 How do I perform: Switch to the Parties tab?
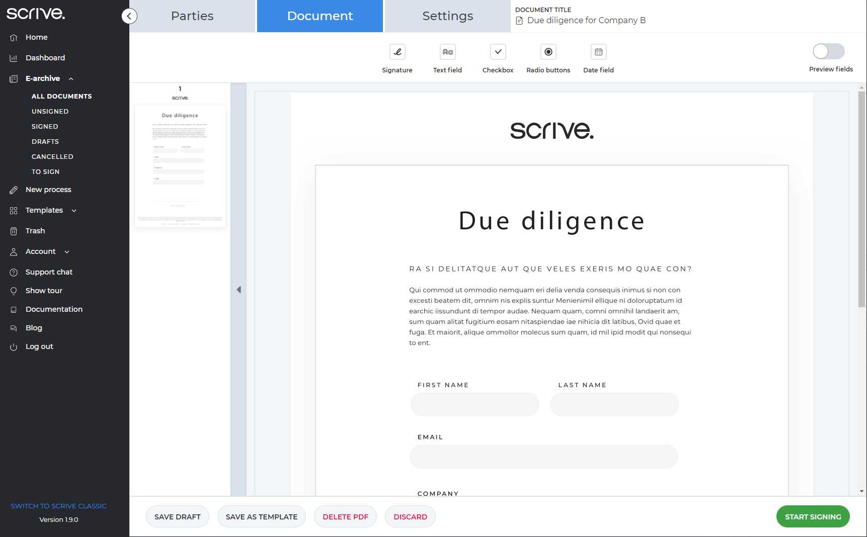tap(192, 16)
